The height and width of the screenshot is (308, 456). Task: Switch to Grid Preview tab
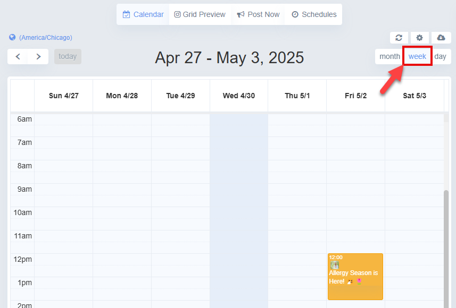coord(200,14)
